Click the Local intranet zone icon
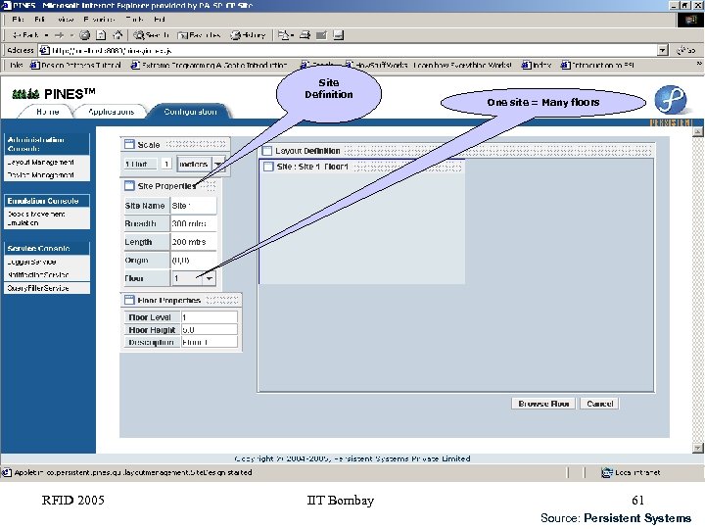Viewport: 705px width, 529px height. click(607, 472)
